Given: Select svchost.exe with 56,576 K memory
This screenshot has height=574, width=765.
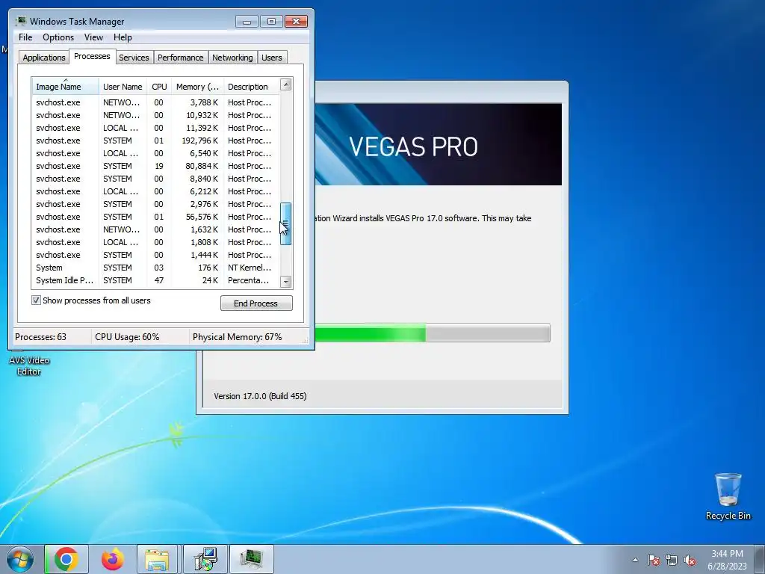Looking at the screenshot, I should (x=155, y=217).
